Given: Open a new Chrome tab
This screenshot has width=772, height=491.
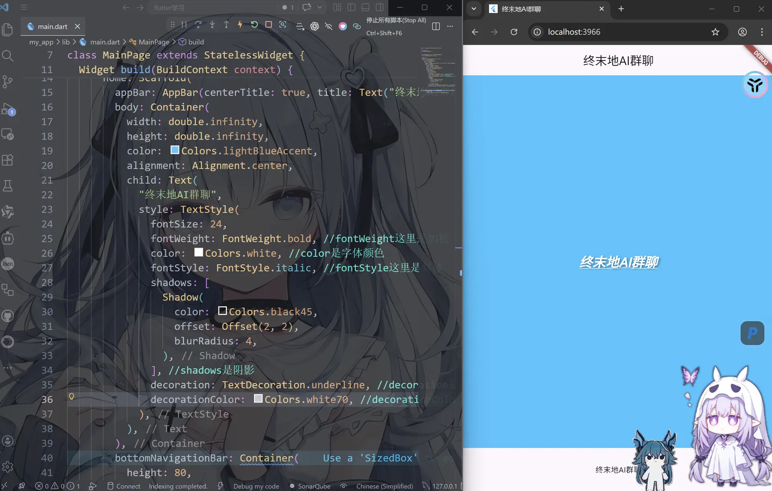Looking at the screenshot, I should point(621,8).
